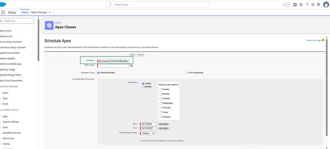The height and width of the screenshot is (149, 330).
Task: Open the Object Manager tab
Action: pos(39,12)
